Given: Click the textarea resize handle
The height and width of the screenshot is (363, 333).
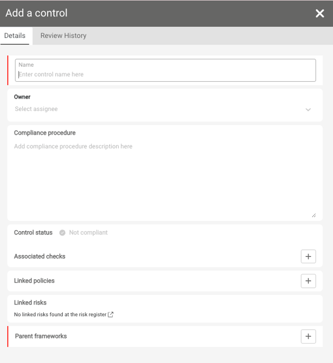Looking at the screenshot, I should pyautogui.click(x=314, y=215).
